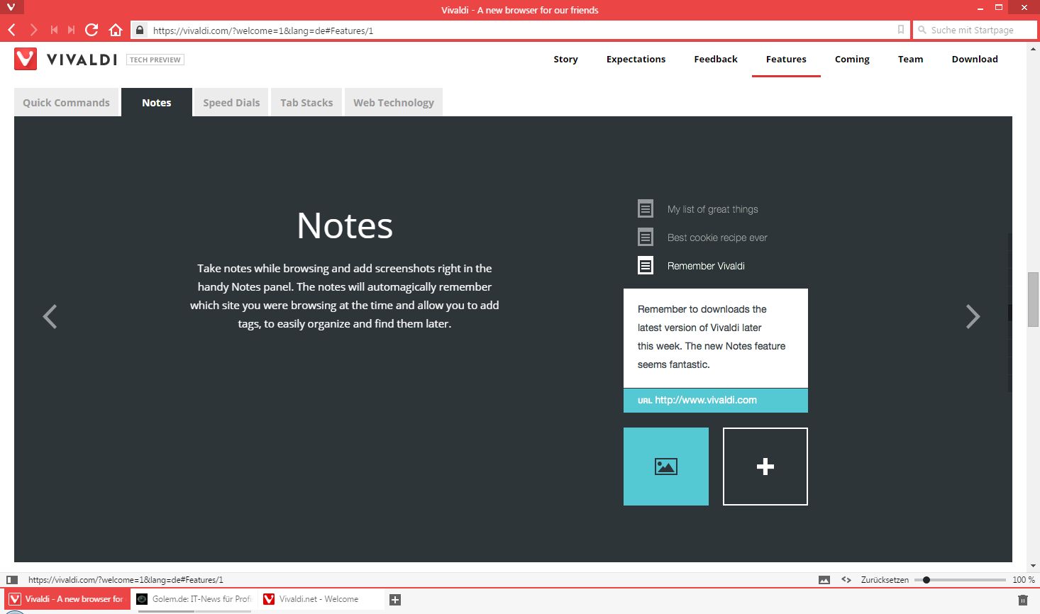Go to Story section

pyautogui.click(x=565, y=59)
